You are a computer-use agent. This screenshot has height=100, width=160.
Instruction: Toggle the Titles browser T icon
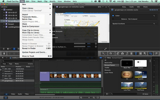tap(136, 53)
